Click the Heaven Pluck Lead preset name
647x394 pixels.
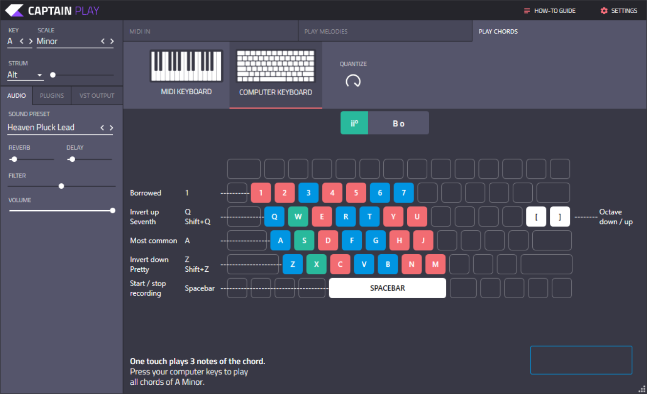41,128
